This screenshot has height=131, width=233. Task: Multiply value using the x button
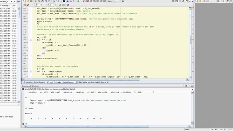(55, 5)
